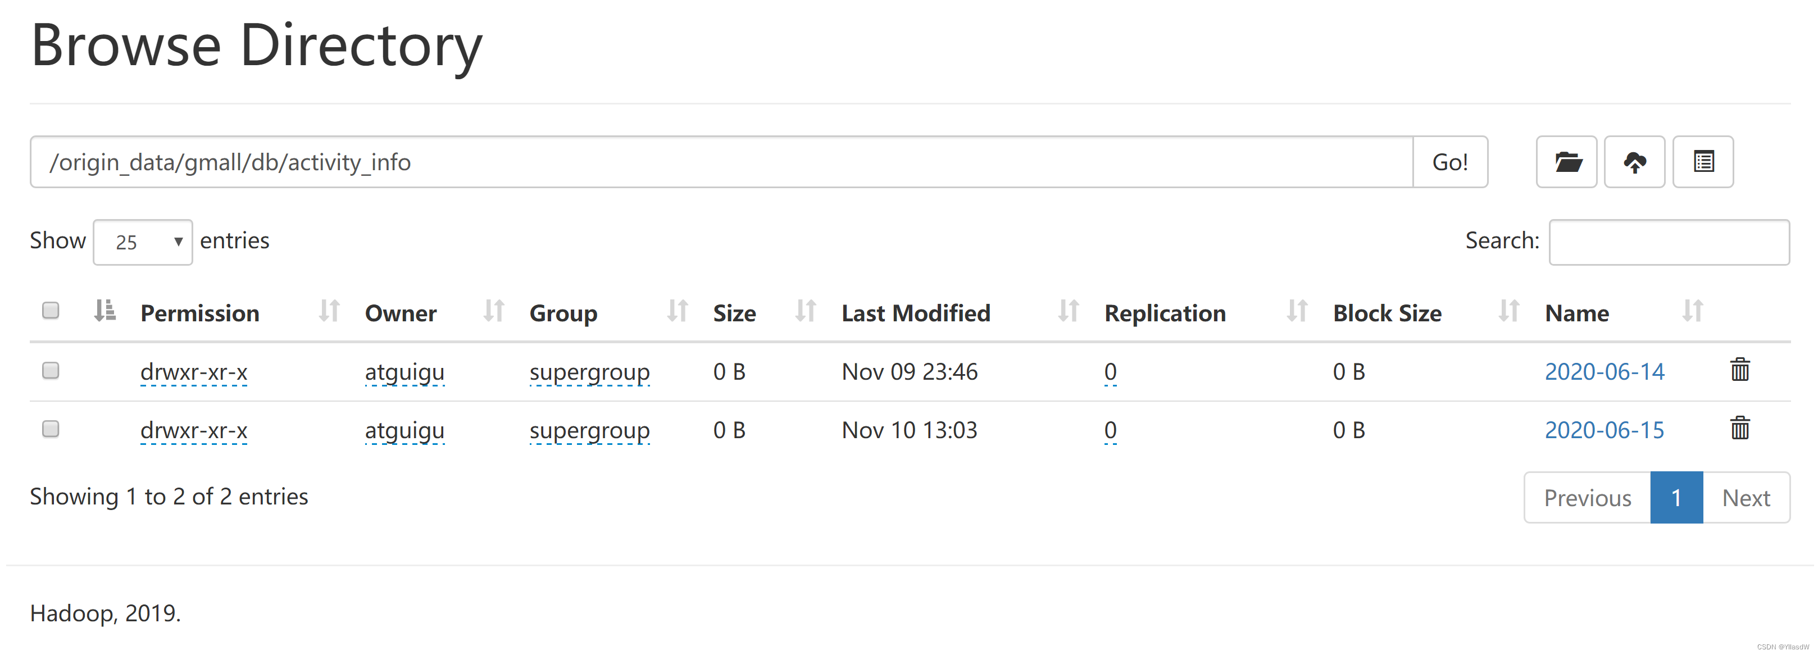The image size is (1818, 655).
Task: Go to page 1 in pagination
Action: pyautogui.click(x=1675, y=498)
